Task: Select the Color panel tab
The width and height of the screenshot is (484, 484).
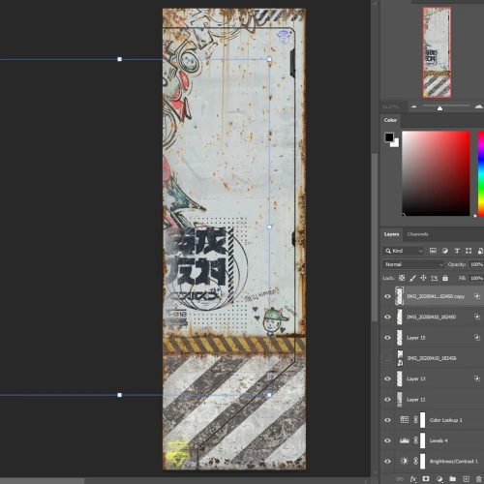Action: (x=390, y=120)
